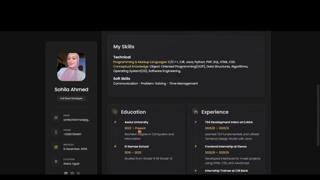
Task: Click the timeline dot beside T24 Development Intern
Action: tap(196, 122)
